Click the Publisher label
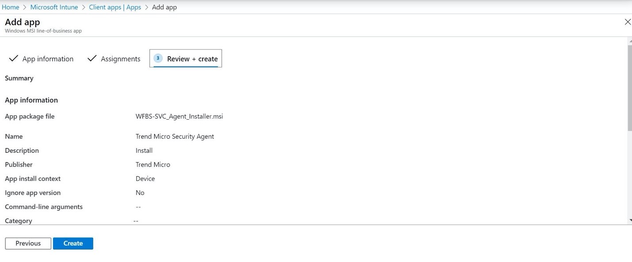 point(19,165)
